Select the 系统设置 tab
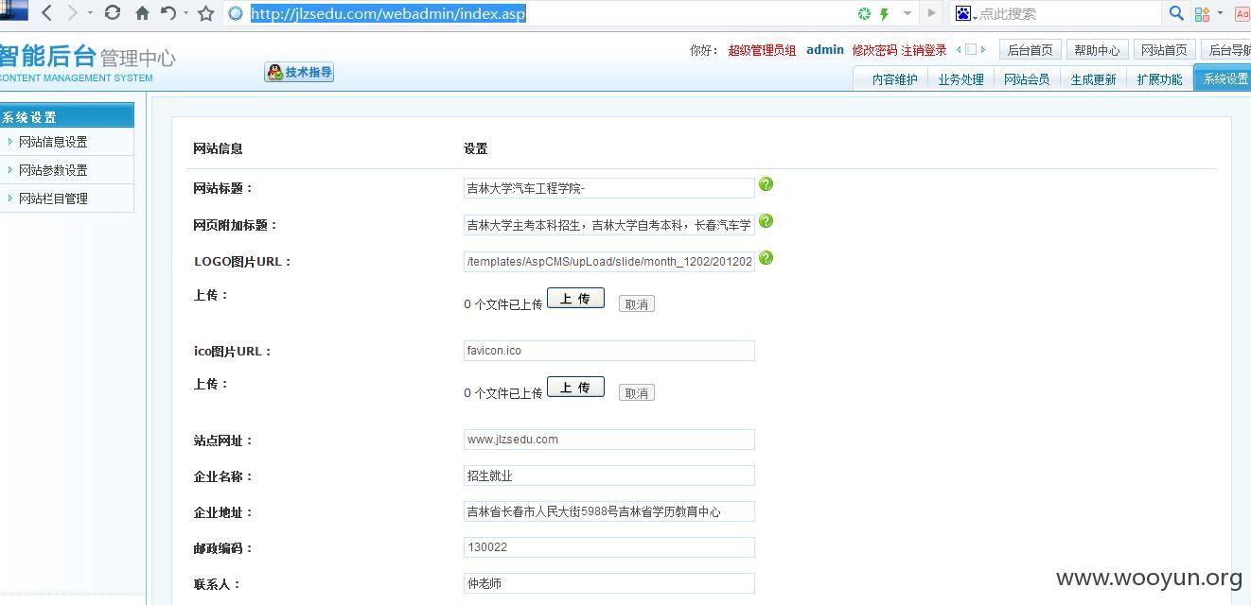1251x605 pixels. tap(1224, 78)
